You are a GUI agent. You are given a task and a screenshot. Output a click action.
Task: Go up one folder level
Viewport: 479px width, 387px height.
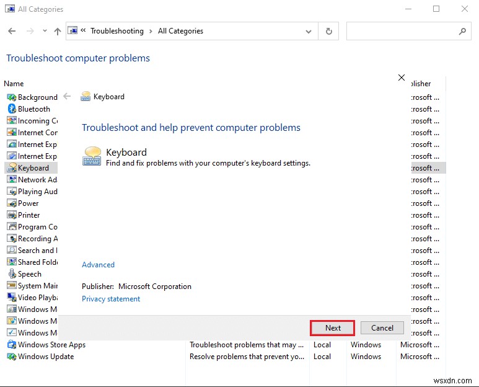[58, 31]
